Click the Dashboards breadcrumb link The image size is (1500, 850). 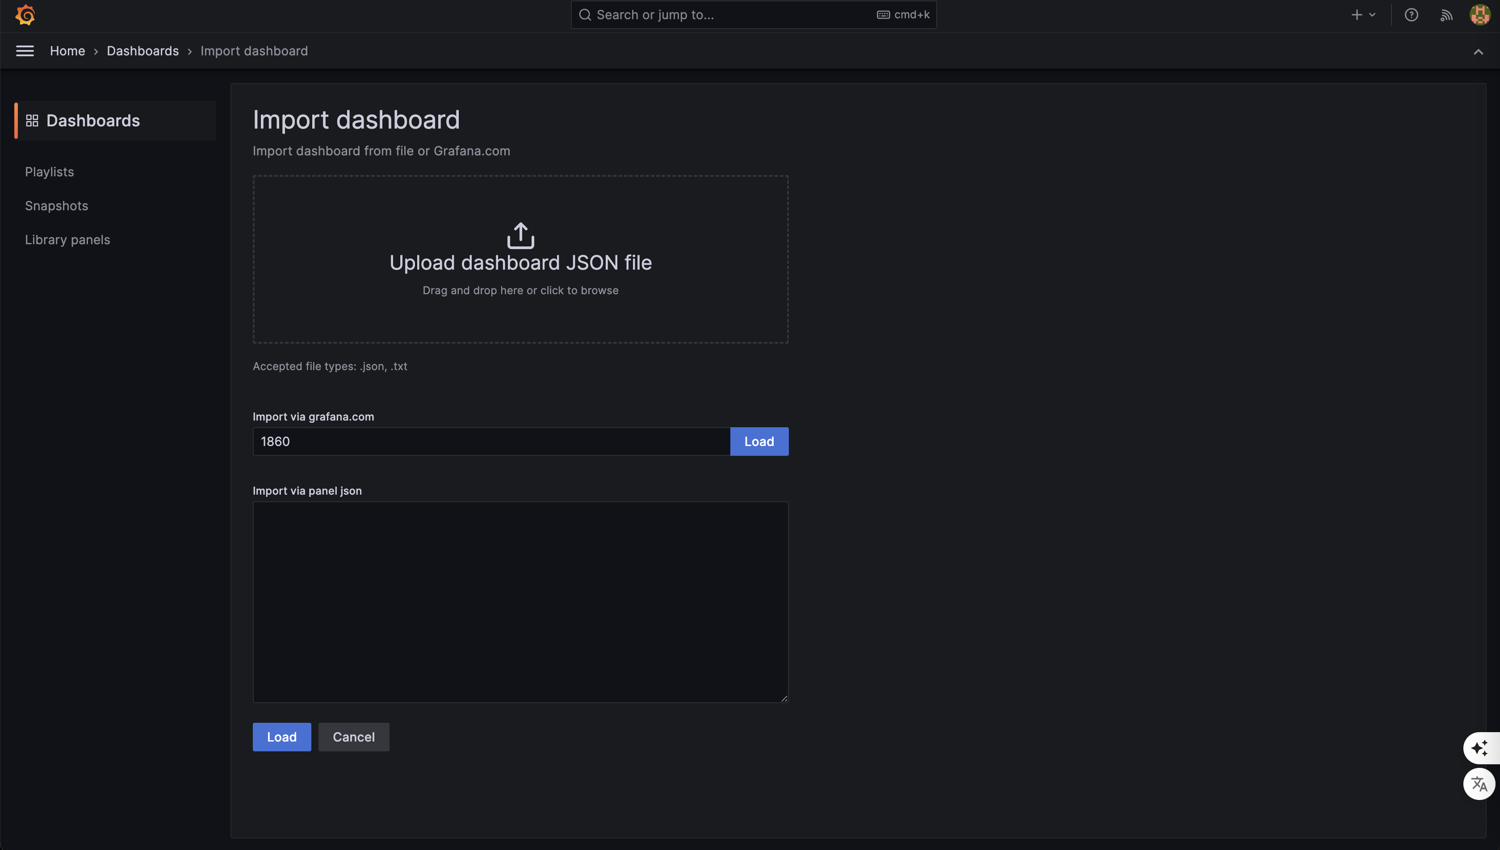[x=142, y=51]
